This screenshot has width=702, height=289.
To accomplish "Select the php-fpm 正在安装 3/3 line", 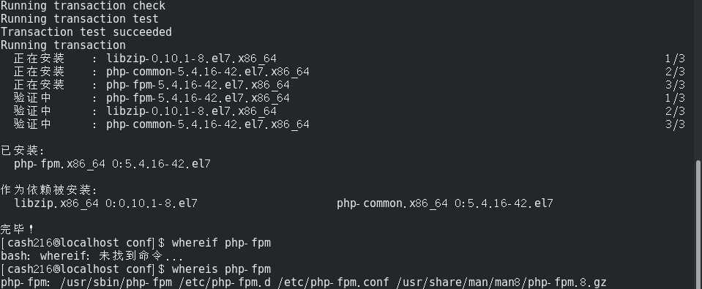I will coord(349,85).
